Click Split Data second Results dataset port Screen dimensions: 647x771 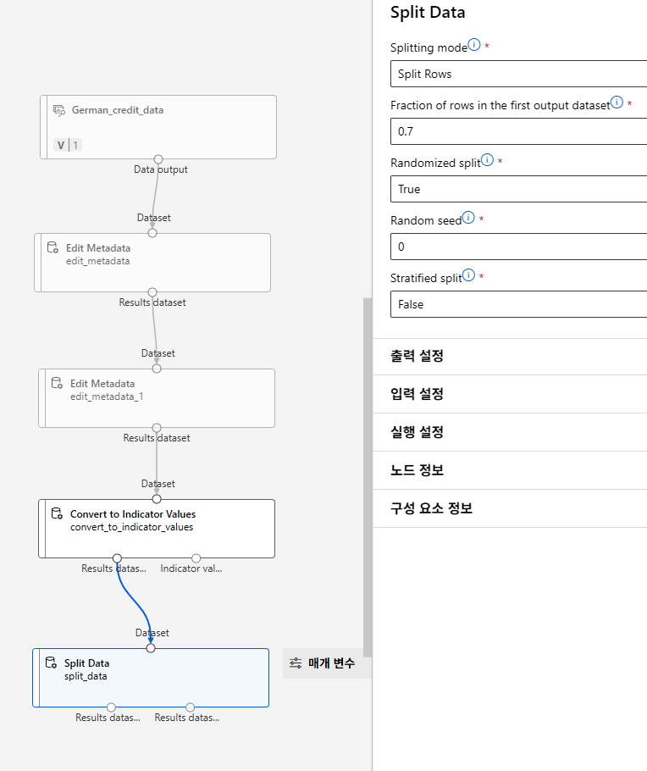191,707
